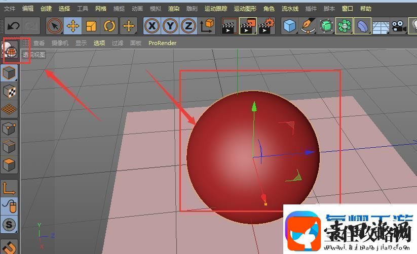Open the 帮助 menu
This screenshot has height=254, width=417.
[366, 9]
